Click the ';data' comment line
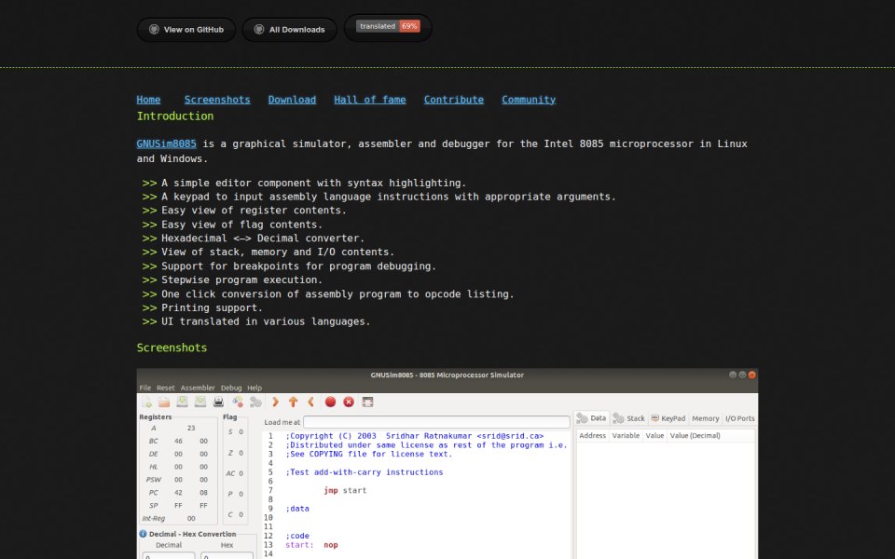Screen dimensions: 895x559 [297, 509]
